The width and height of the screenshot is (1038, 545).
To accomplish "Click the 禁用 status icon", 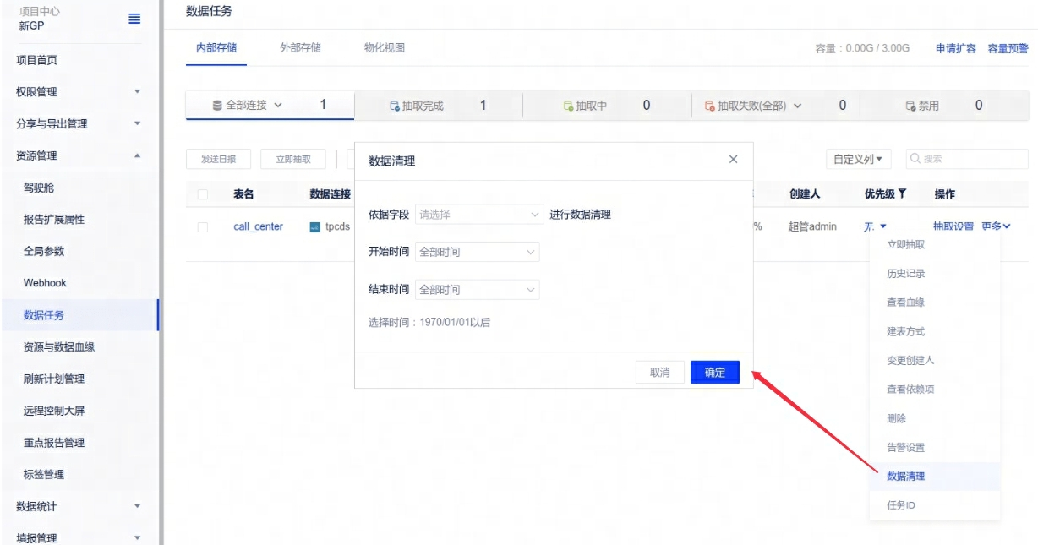I will pyautogui.click(x=910, y=106).
